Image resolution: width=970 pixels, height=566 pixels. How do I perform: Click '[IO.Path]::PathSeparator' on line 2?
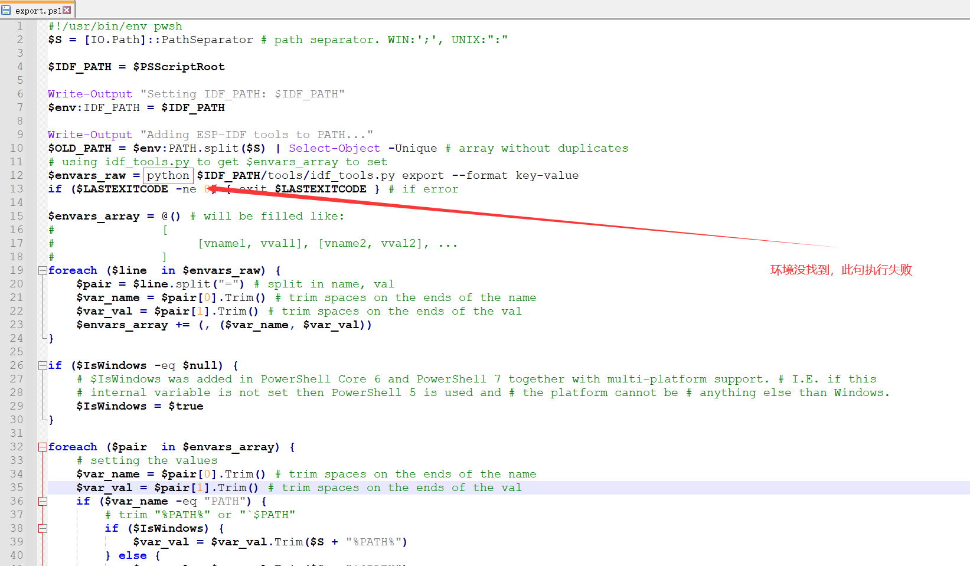168,40
